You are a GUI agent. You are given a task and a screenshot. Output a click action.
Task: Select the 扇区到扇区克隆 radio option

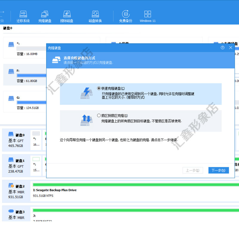coord(99,115)
